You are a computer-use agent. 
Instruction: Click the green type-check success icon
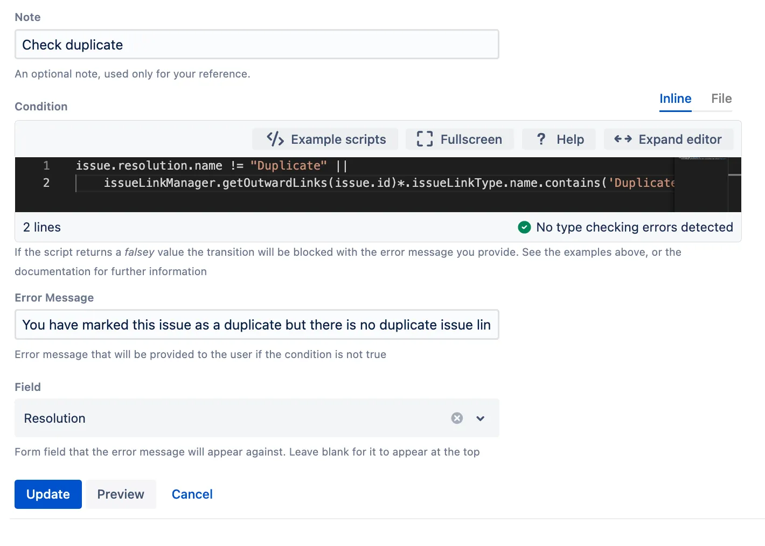(x=524, y=227)
